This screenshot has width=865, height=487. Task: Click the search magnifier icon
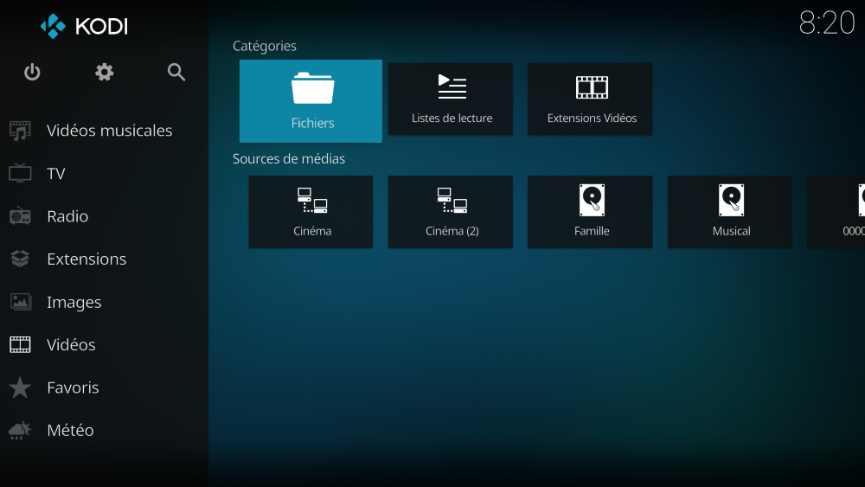point(176,73)
